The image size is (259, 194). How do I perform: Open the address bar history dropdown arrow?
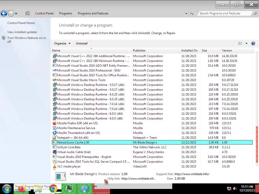[186, 14]
